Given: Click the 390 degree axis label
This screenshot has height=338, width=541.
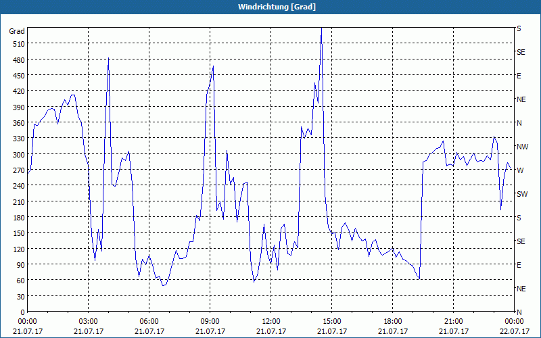Looking at the screenshot, I should (x=19, y=107).
